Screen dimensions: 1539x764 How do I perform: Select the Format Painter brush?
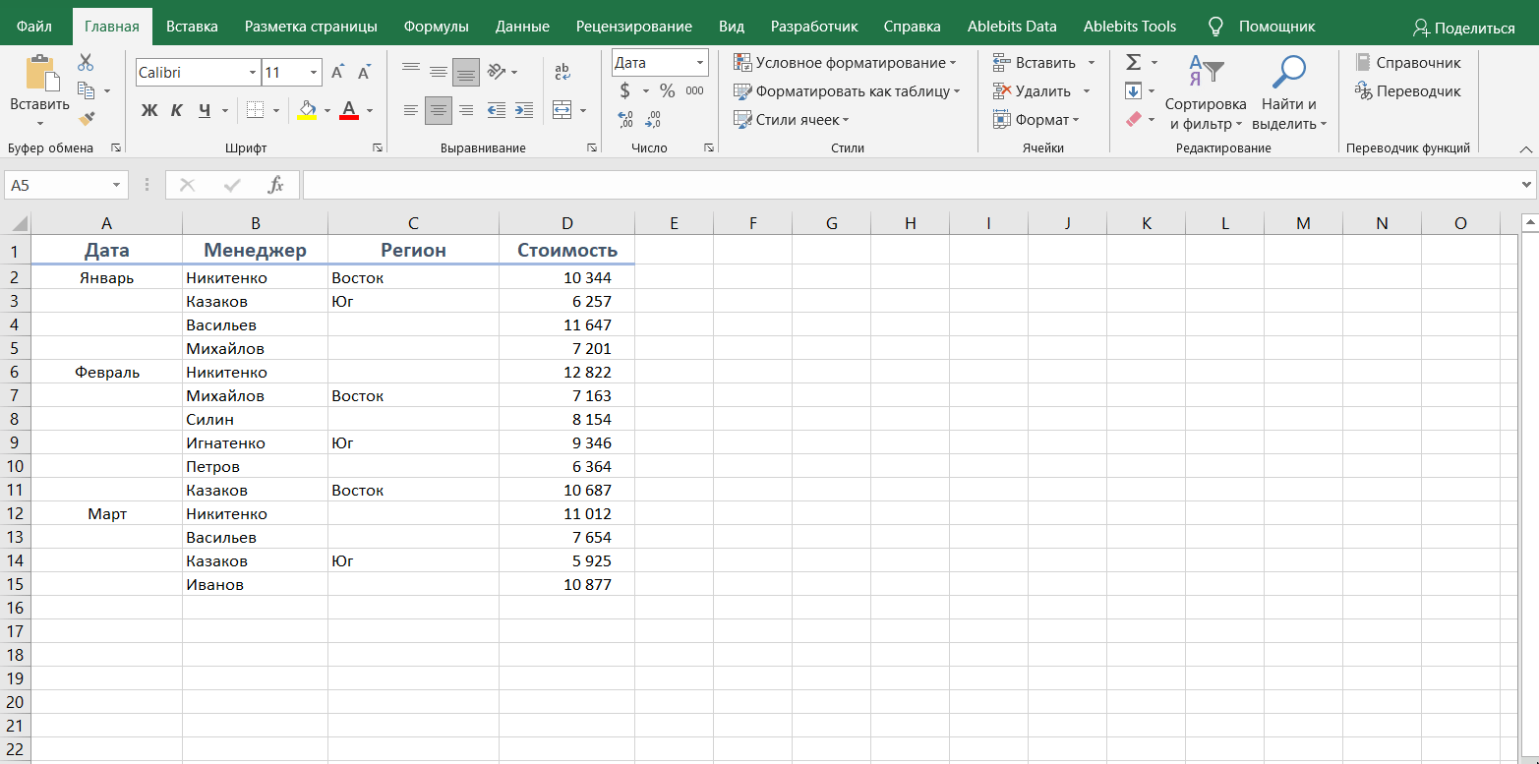(x=86, y=119)
